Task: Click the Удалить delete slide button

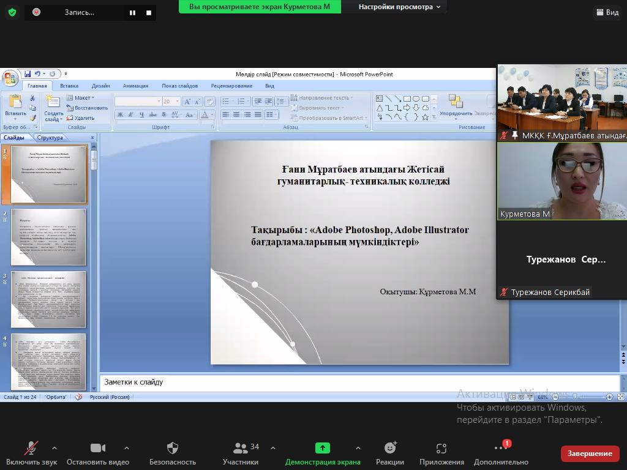Action: [80, 118]
